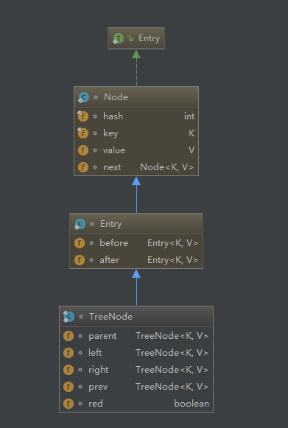
Task: Select the green visibility icon beside interface Entry
Action: click(x=130, y=38)
